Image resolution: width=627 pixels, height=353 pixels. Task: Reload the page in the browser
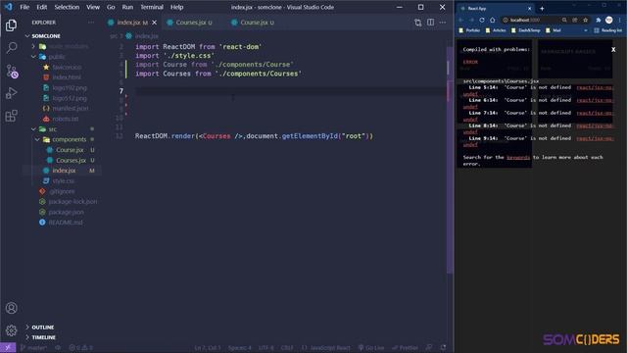[482, 20]
